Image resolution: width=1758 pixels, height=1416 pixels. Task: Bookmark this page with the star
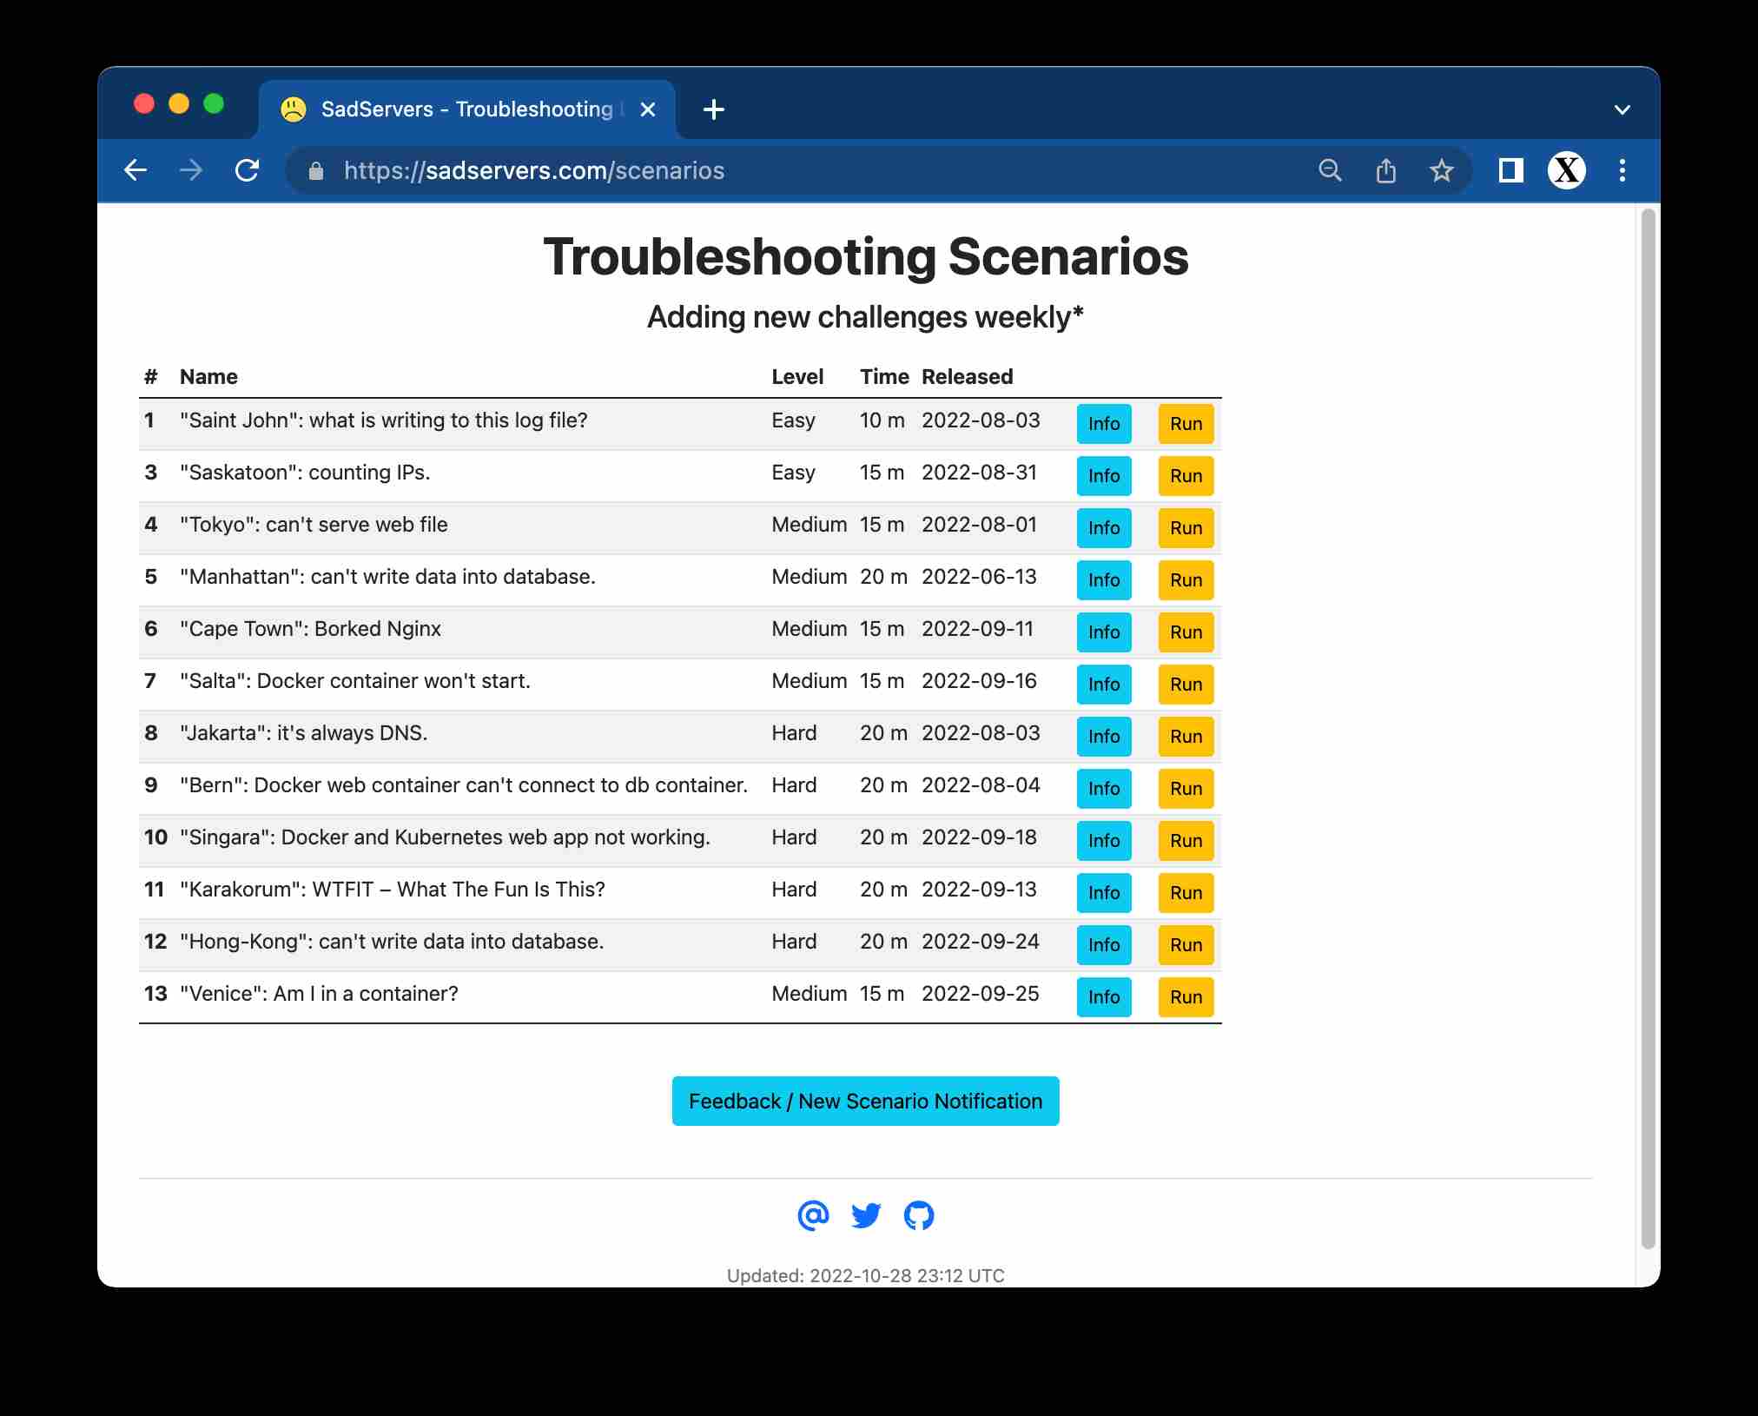click(1442, 170)
